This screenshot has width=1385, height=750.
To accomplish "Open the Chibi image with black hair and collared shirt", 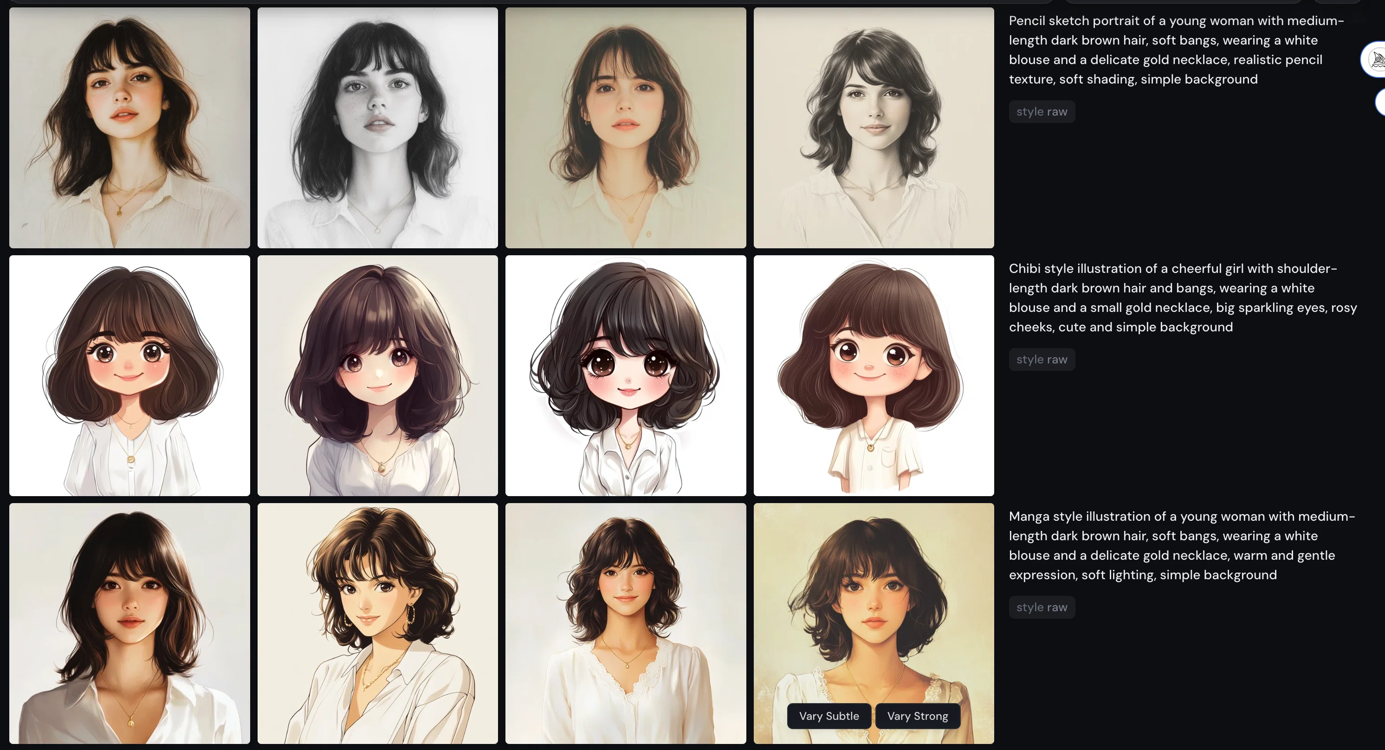I will (x=625, y=375).
